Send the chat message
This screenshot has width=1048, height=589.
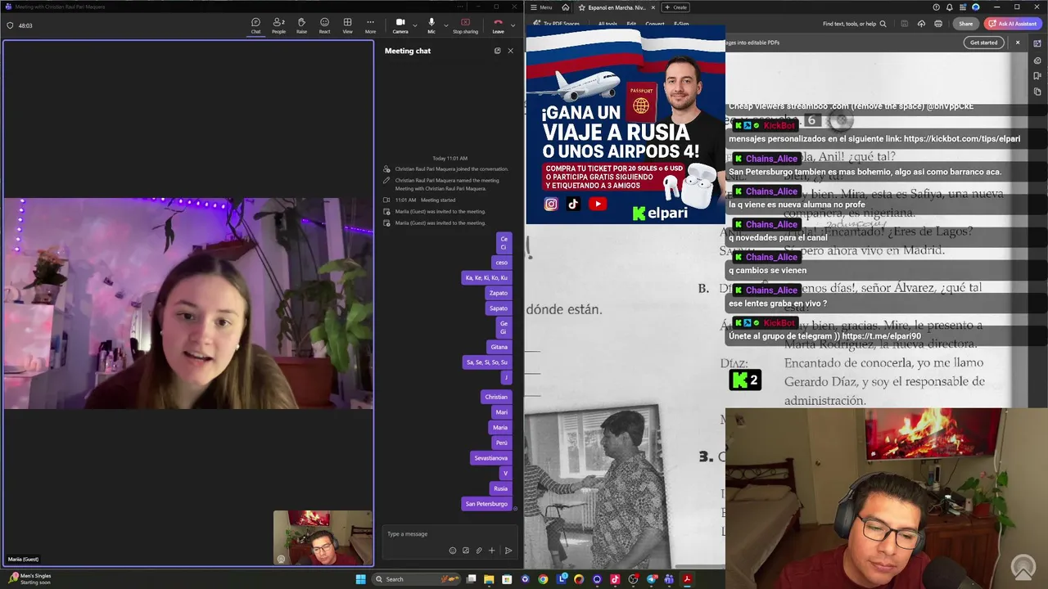pos(508,551)
